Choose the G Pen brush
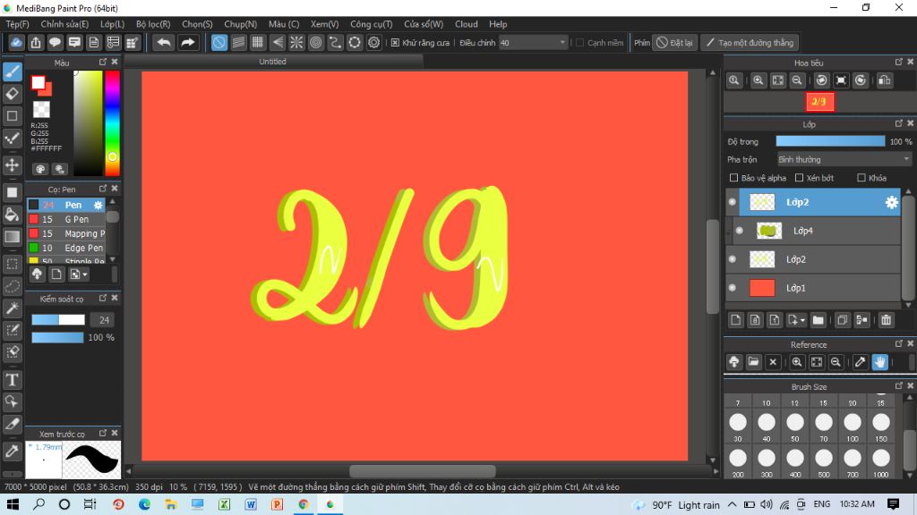Screen dimensions: 917x515 click(66, 219)
